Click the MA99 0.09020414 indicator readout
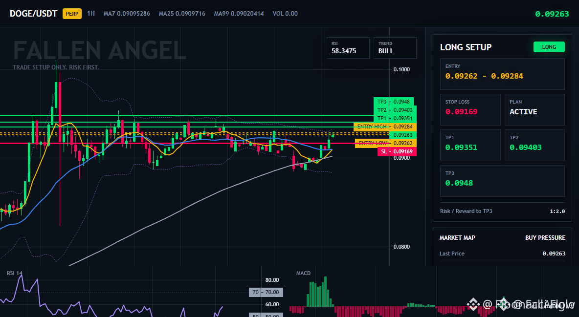The height and width of the screenshot is (317, 579). click(x=239, y=14)
